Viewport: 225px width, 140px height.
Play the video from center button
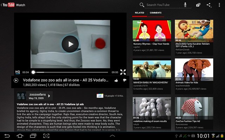tap(70, 44)
